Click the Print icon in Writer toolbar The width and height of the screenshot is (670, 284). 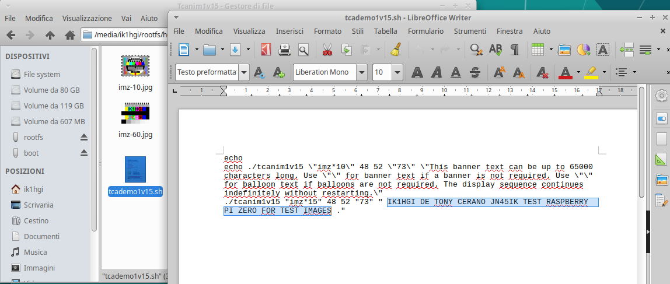[x=285, y=50]
